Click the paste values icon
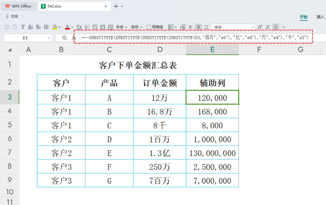The image size is (326, 205). pos(7,27)
